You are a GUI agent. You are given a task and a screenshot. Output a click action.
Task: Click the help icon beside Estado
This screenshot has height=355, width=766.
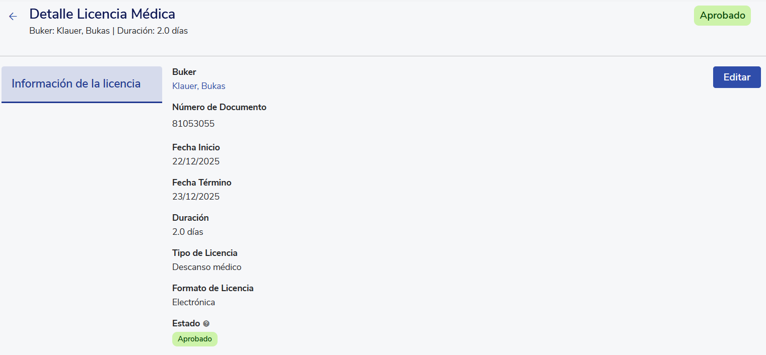pos(206,324)
